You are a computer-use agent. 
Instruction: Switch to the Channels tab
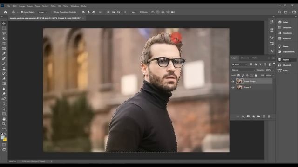(x=245, y=58)
